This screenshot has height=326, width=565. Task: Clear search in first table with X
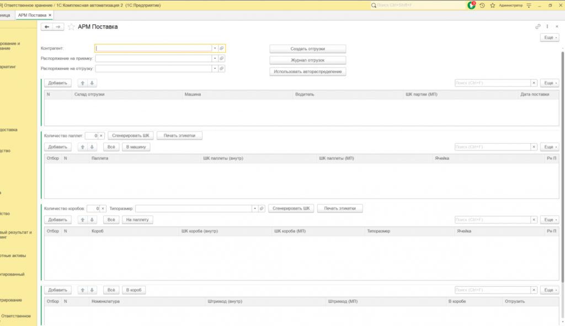point(534,83)
